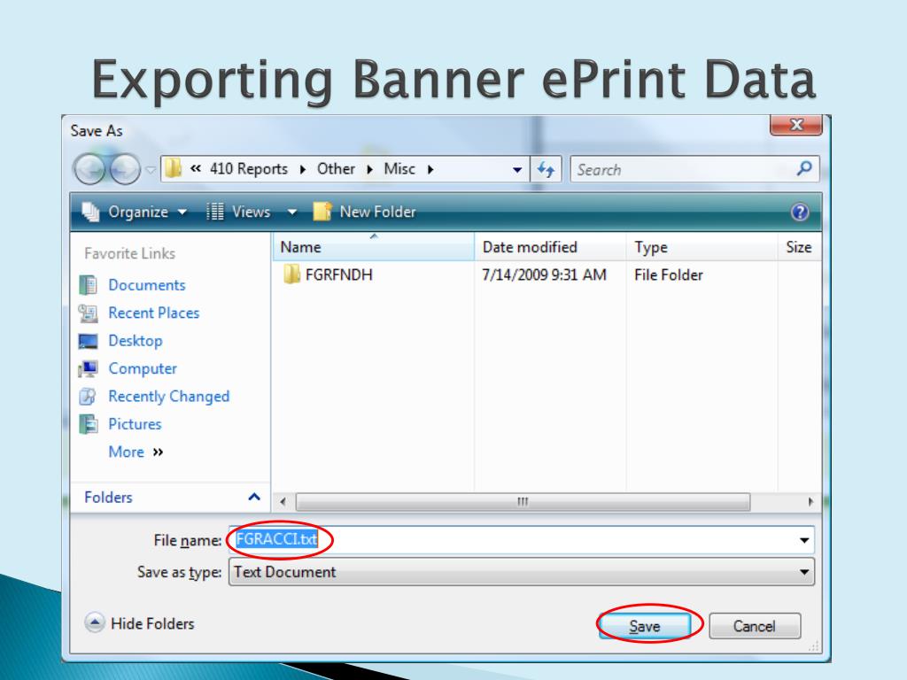Open the Views dropdown arrow
The height and width of the screenshot is (680, 907).
click(292, 212)
